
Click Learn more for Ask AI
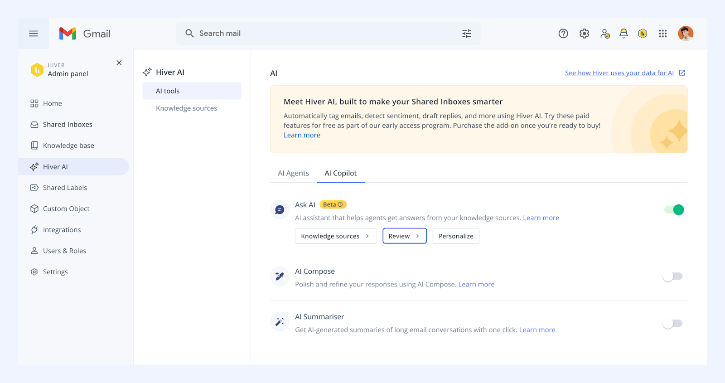(x=541, y=218)
